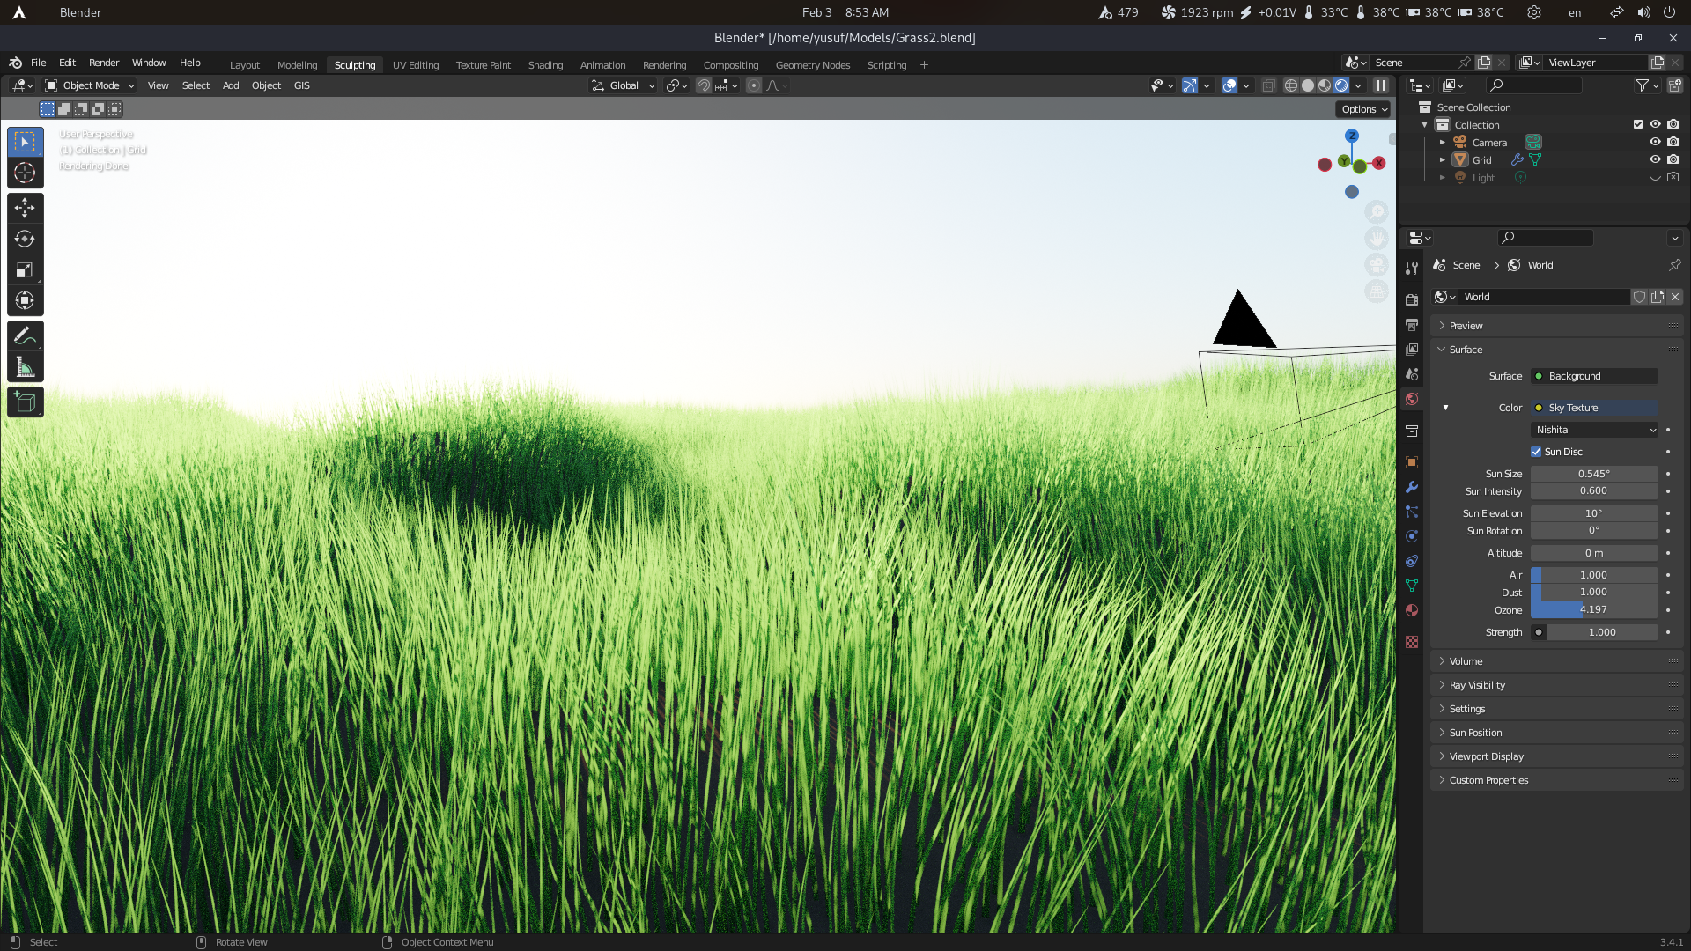Screen dimensions: 1691x951
Task: Open the Nishita sky type dropdown
Action: 1594,430
